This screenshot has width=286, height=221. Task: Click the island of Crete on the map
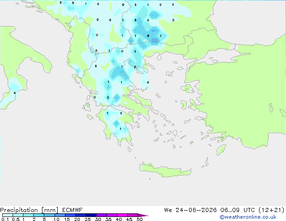(x=165, y=170)
